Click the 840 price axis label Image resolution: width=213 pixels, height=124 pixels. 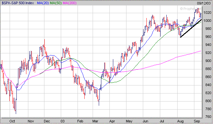point(208,85)
